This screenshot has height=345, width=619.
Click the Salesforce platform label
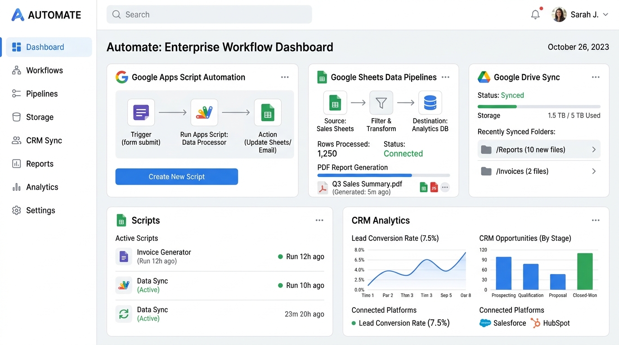pyautogui.click(x=510, y=323)
